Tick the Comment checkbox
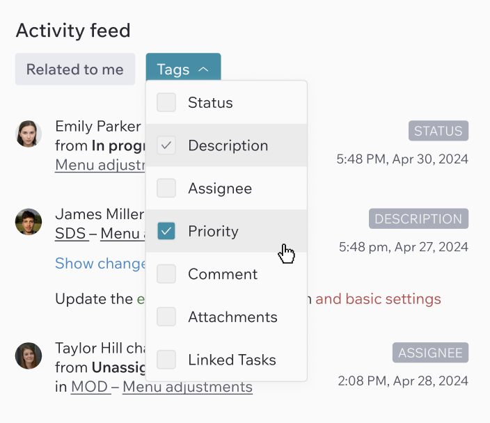 [x=166, y=273]
